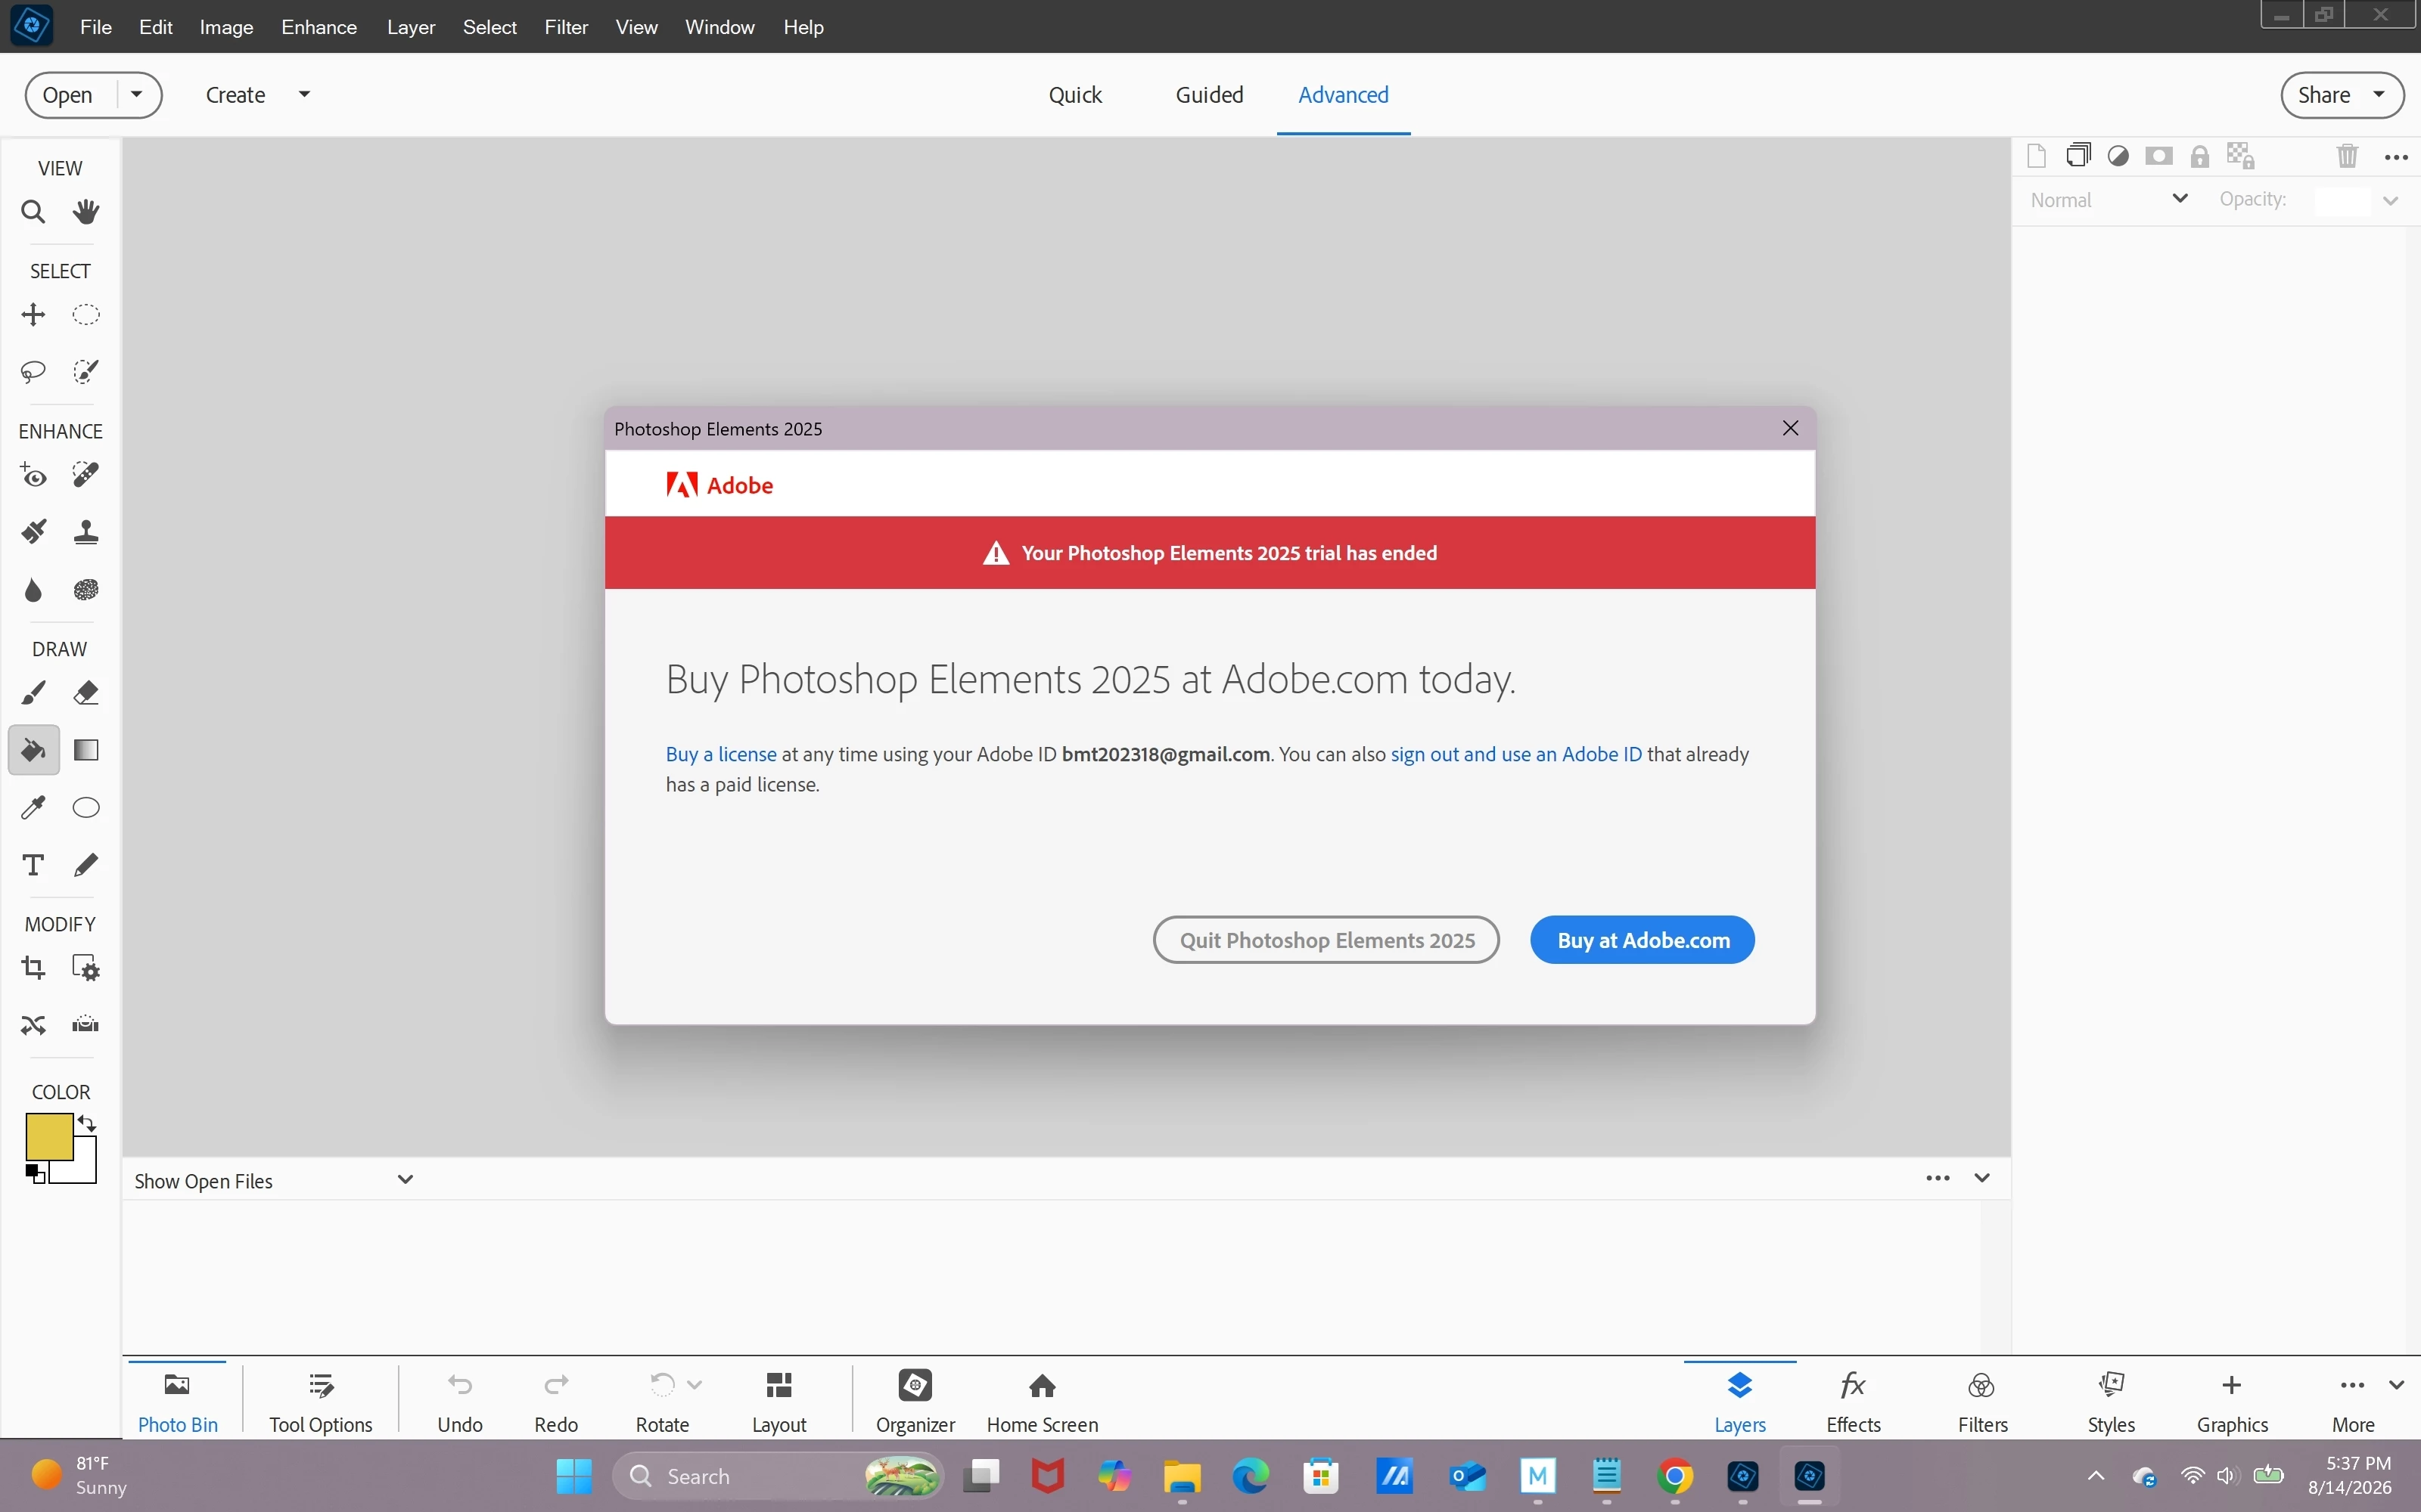Viewport: 2421px width, 1512px height.
Task: Toggle the Photo Bin panel
Action: coord(178,1400)
